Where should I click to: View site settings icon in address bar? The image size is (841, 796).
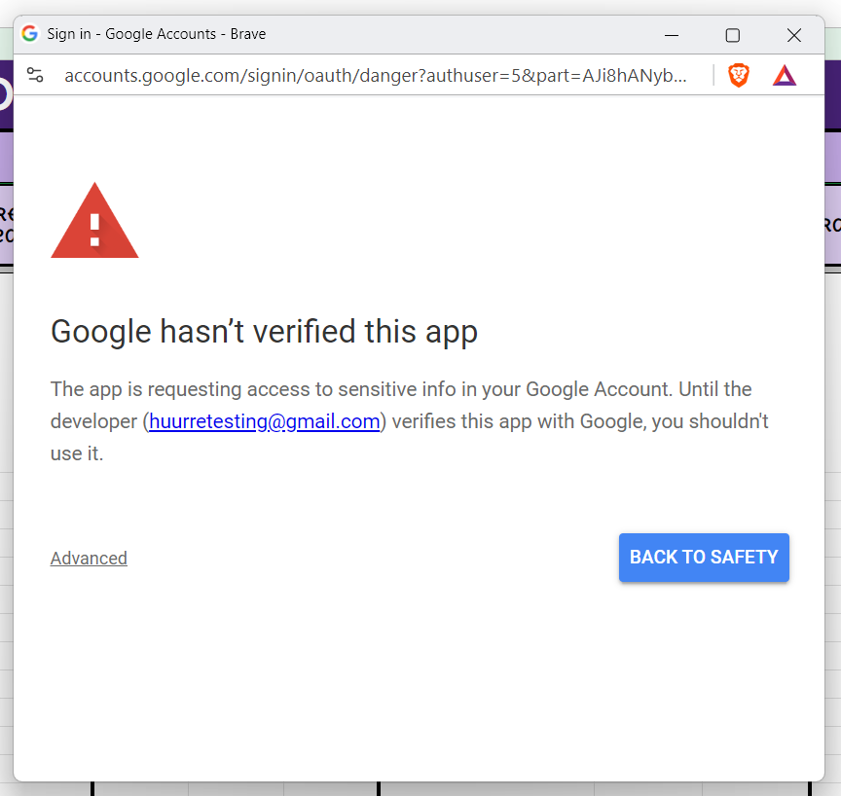(35, 75)
